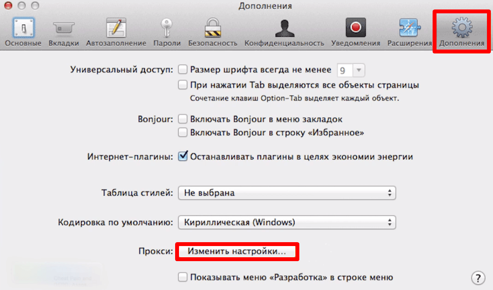
Task: Open help with the question mark button
Action: [478, 278]
